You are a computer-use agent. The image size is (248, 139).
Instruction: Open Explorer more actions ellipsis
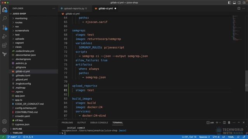pyautogui.click(x=54, y=8)
